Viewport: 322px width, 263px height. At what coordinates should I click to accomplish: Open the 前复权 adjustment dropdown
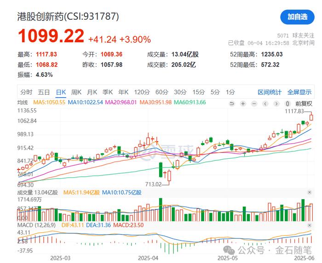point(304,103)
